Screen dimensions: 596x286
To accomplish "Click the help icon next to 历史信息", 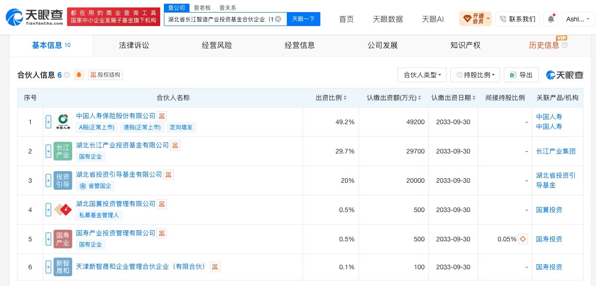I will (565, 45).
